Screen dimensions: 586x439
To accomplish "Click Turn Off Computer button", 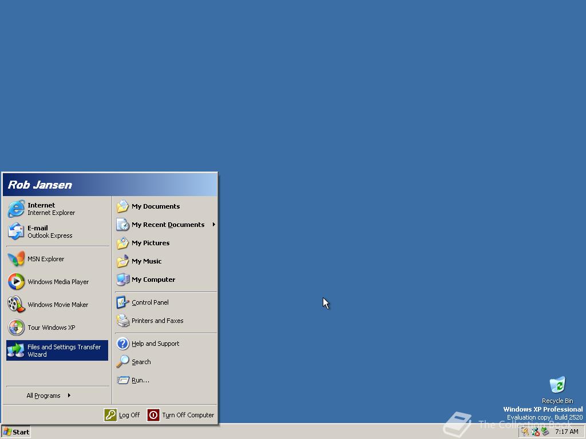I will coord(181,415).
